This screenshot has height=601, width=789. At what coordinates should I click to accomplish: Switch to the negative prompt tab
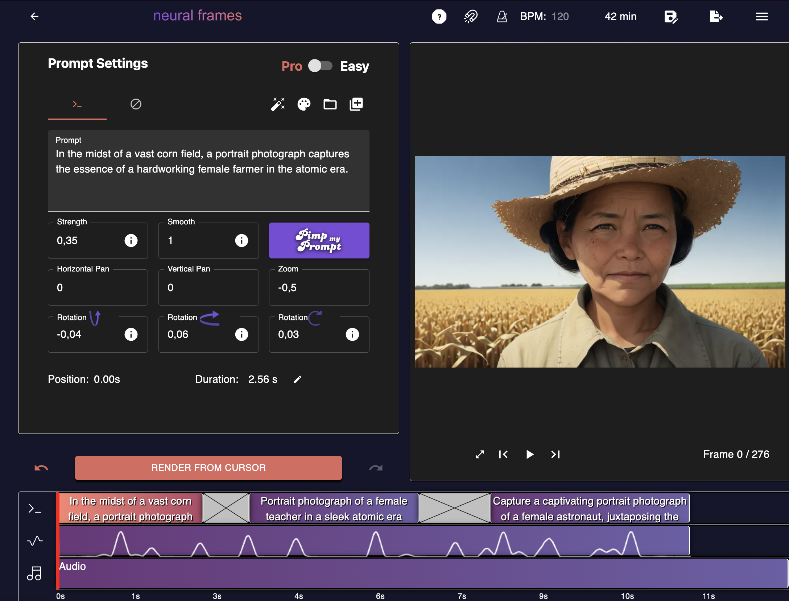point(136,104)
